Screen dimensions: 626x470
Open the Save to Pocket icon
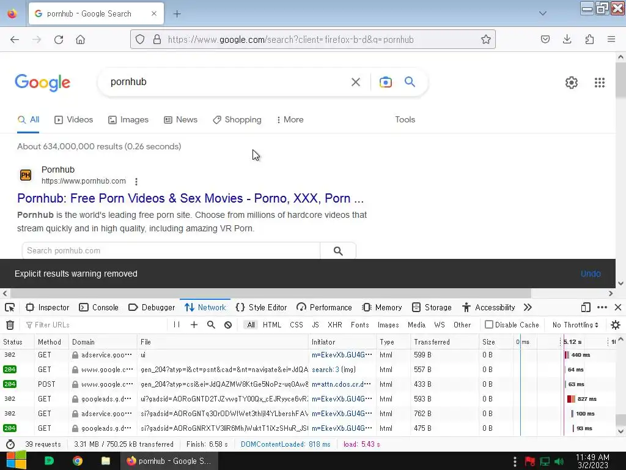pos(545,39)
